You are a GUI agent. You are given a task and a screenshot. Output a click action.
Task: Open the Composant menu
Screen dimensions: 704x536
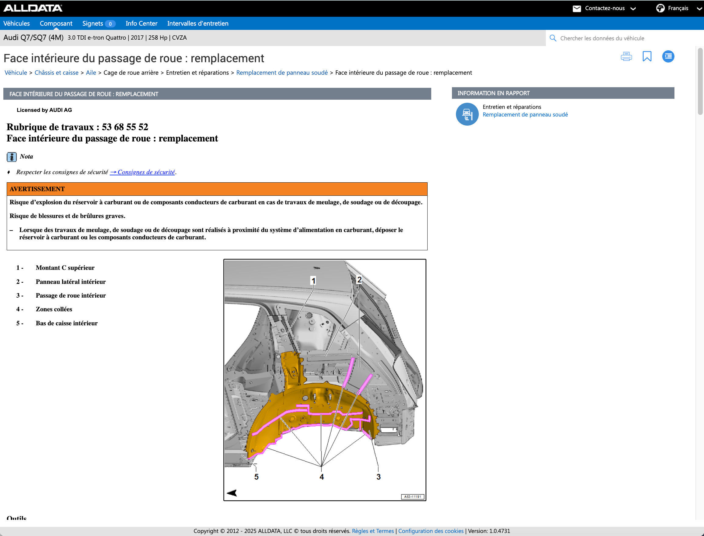(56, 23)
